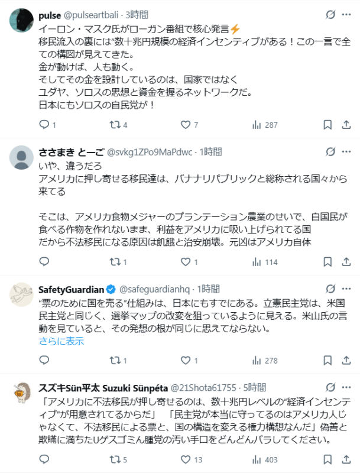Retweet ささまき とーご's post
The height and width of the screenshot is (473, 360).
pos(115,261)
